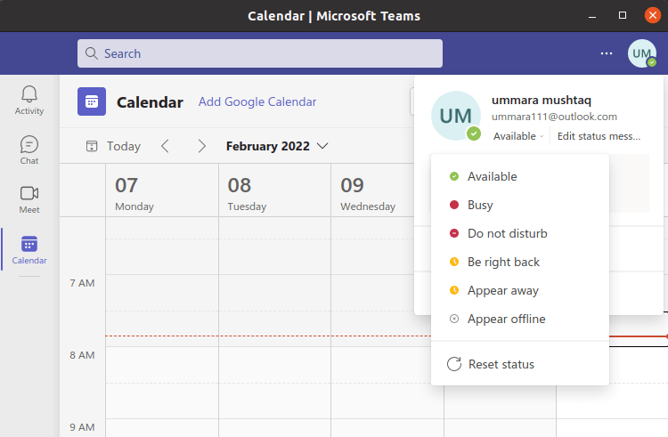
Task: Set status to Busy
Action: pyautogui.click(x=520, y=205)
